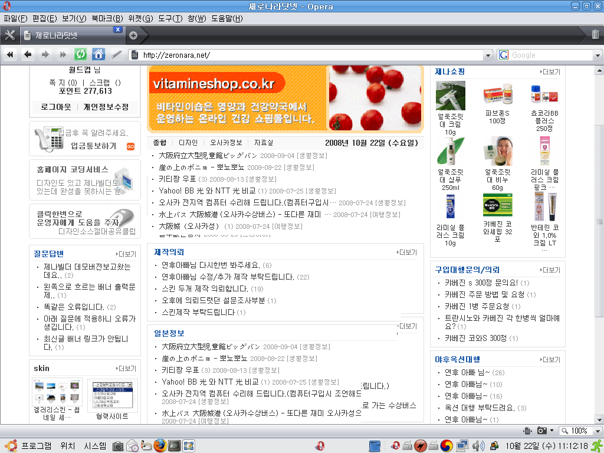Click the Back arrow in navigation bar

tap(28, 55)
